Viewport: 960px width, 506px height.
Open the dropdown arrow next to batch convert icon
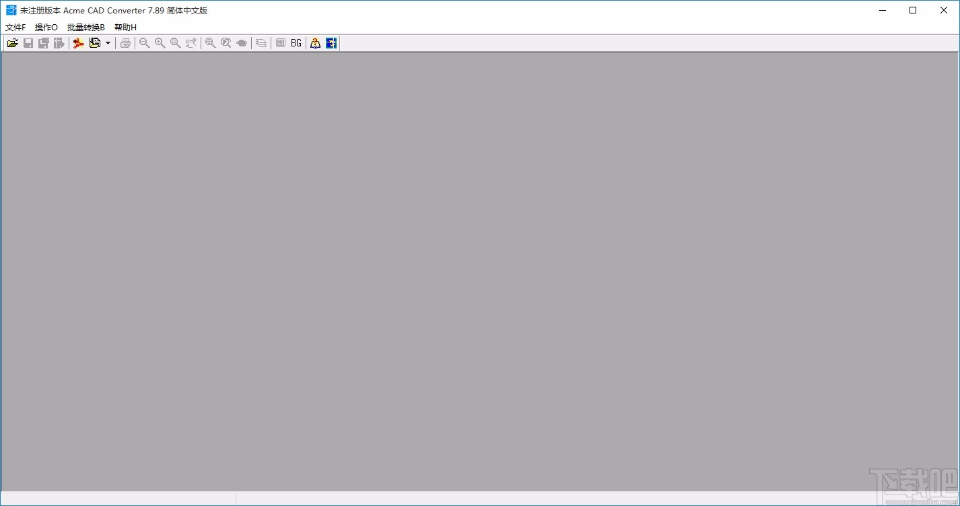[106, 42]
